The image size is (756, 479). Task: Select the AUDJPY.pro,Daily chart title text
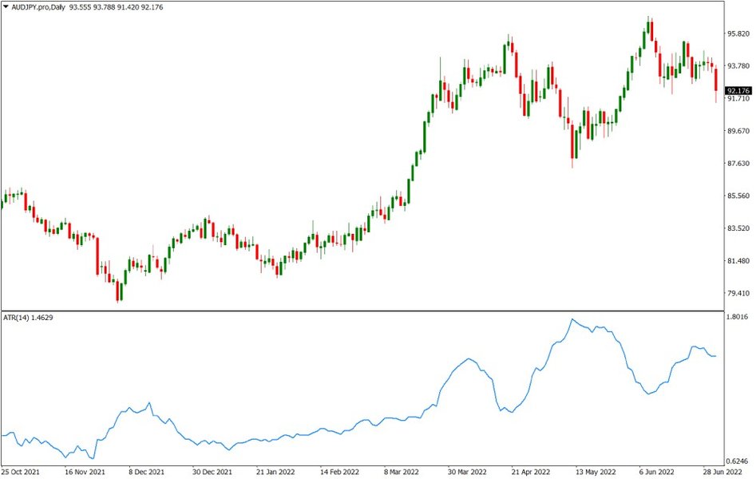(38, 7)
